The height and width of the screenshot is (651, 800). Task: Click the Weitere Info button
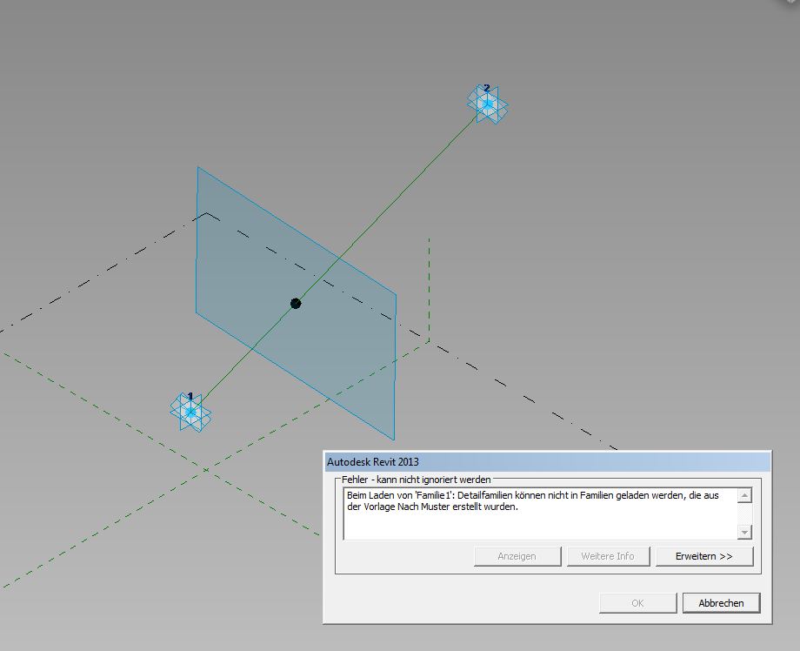608,556
